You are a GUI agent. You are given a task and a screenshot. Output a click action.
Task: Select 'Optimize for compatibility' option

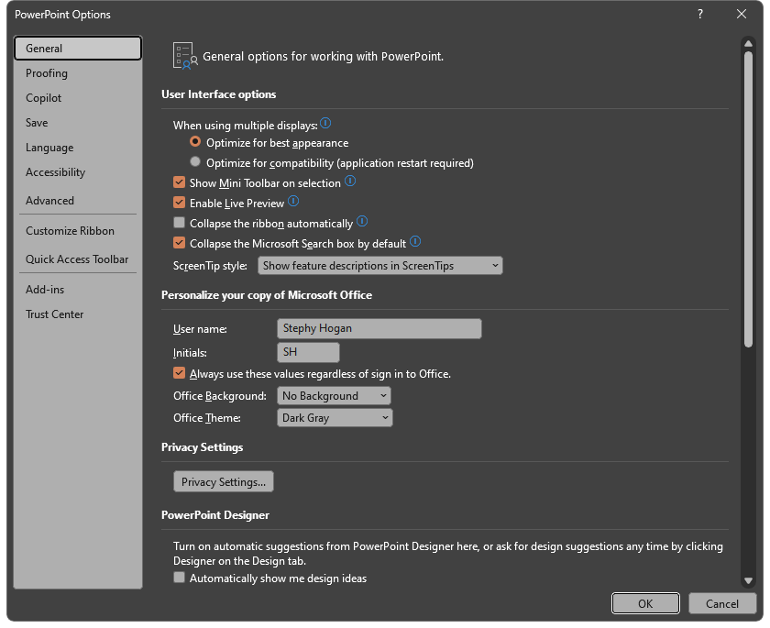click(x=194, y=161)
